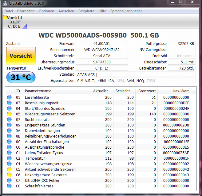This screenshot has height=196, width=202.
Task: Click the Eingeschaltet field 511 mal
Action: click(x=182, y=62)
